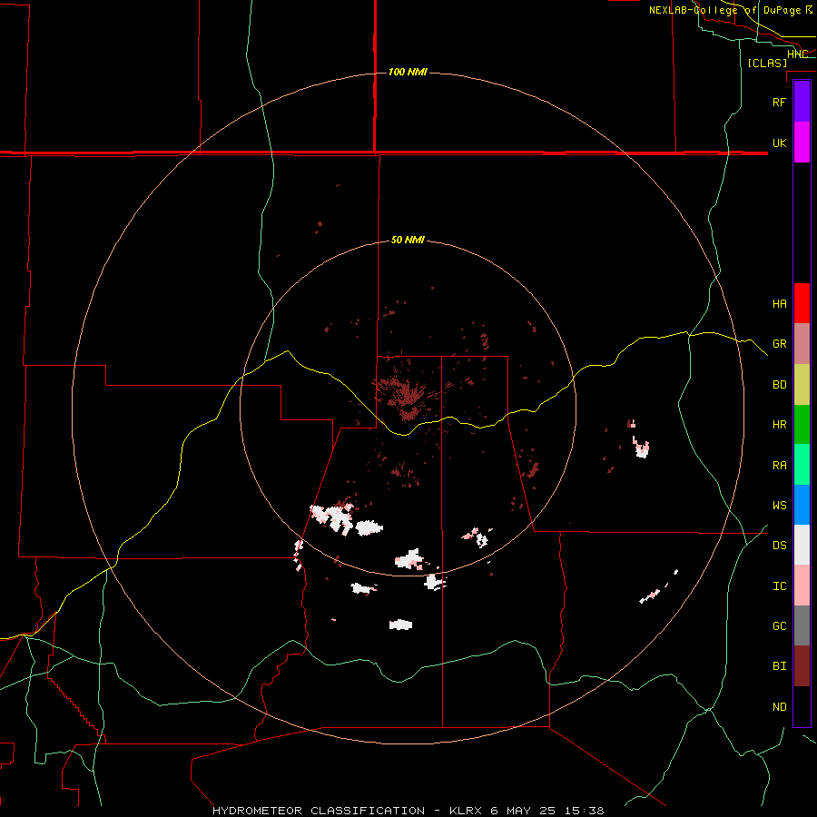Image resolution: width=817 pixels, height=817 pixels.
Task: Click the [CLAS] units label
Action: click(x=767, y=63)
